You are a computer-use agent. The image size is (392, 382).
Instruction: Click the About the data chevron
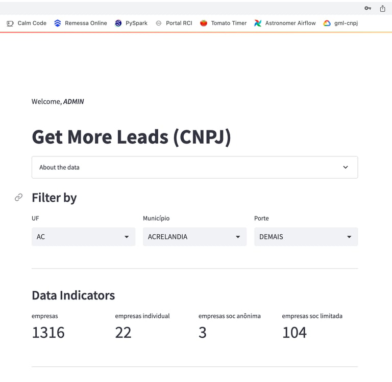[345, 167]
